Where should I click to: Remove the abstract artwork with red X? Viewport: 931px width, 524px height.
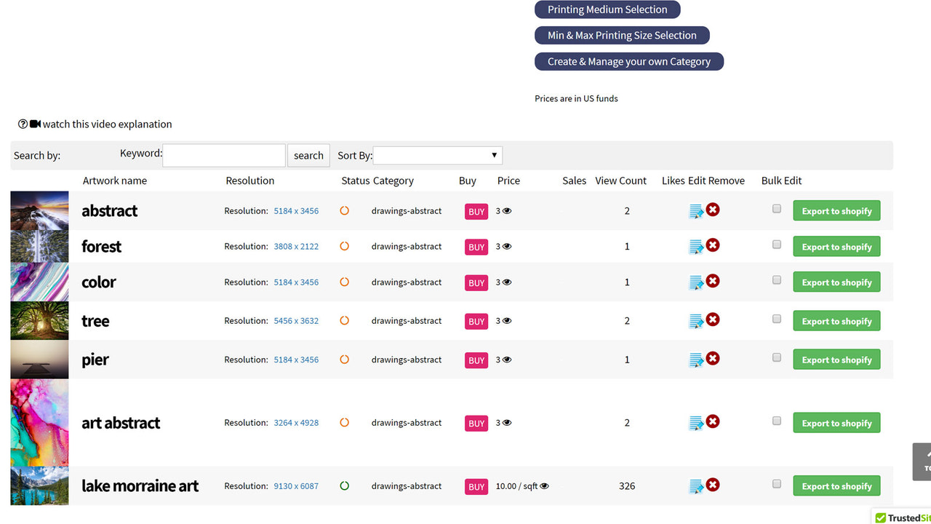click(x=713, y=210)
